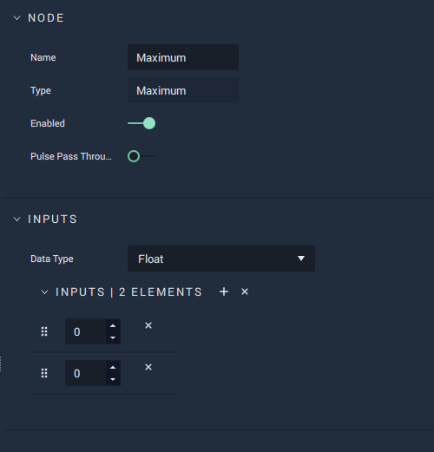Add a new element to Inputs list
Viewport: 434px width, 452px height.
[224, 292]
